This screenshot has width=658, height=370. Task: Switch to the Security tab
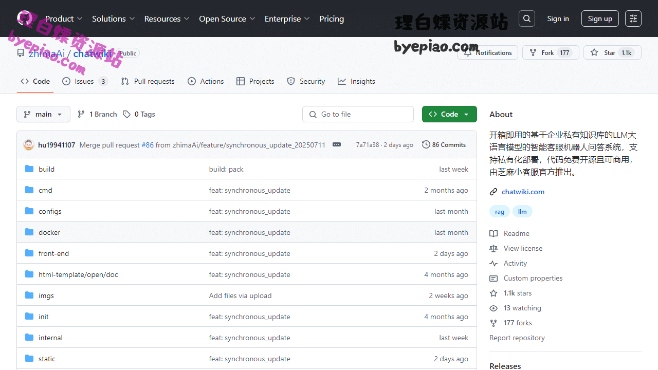[x=306, y=81]
